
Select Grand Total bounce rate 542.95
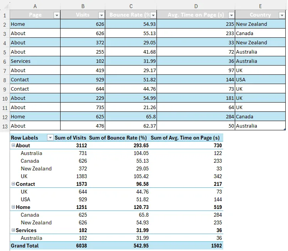[141, 246]
